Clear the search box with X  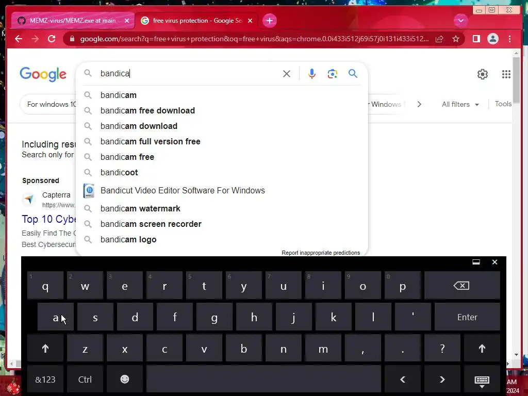[287, 74]
